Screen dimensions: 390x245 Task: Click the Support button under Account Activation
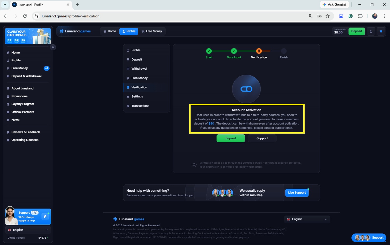(262, 138)
